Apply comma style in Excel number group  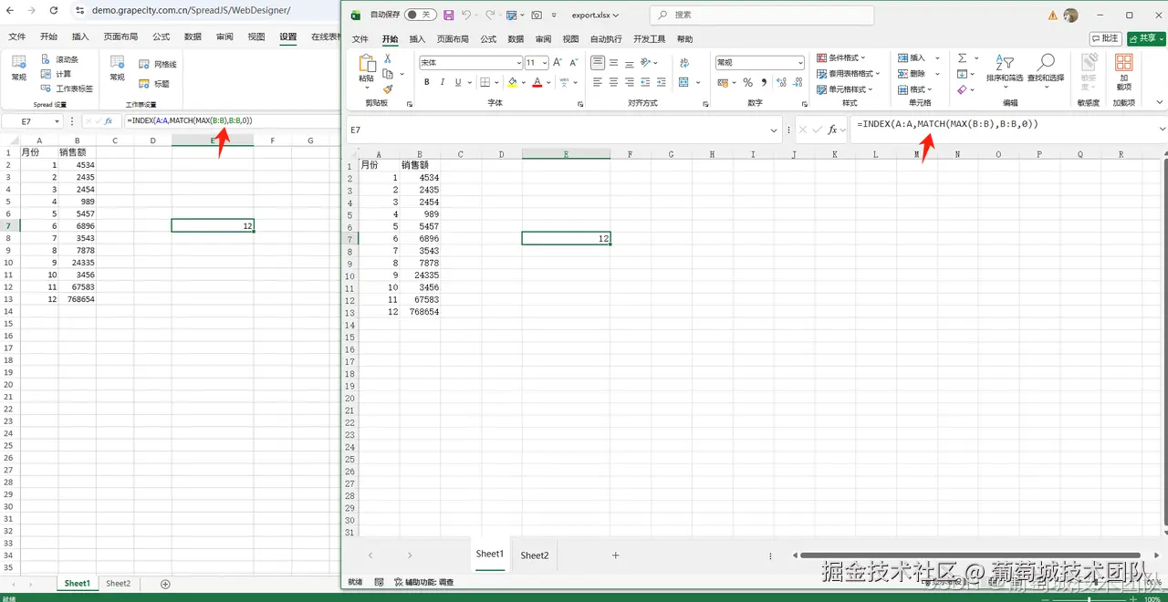764,82
